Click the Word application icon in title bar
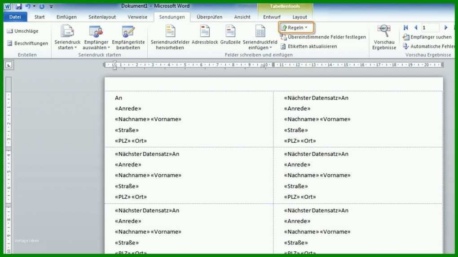The width and height of the screenshot is (458, 257). [7, 6]
